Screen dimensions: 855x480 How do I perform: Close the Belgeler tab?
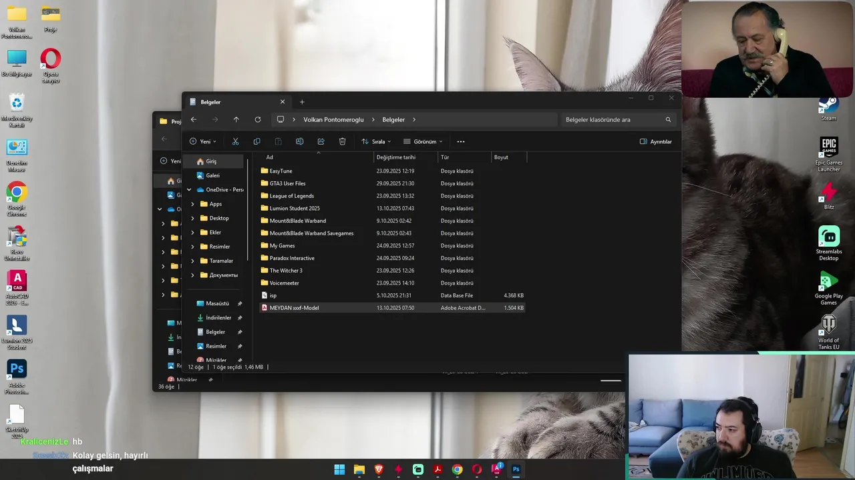click(283, 102)
